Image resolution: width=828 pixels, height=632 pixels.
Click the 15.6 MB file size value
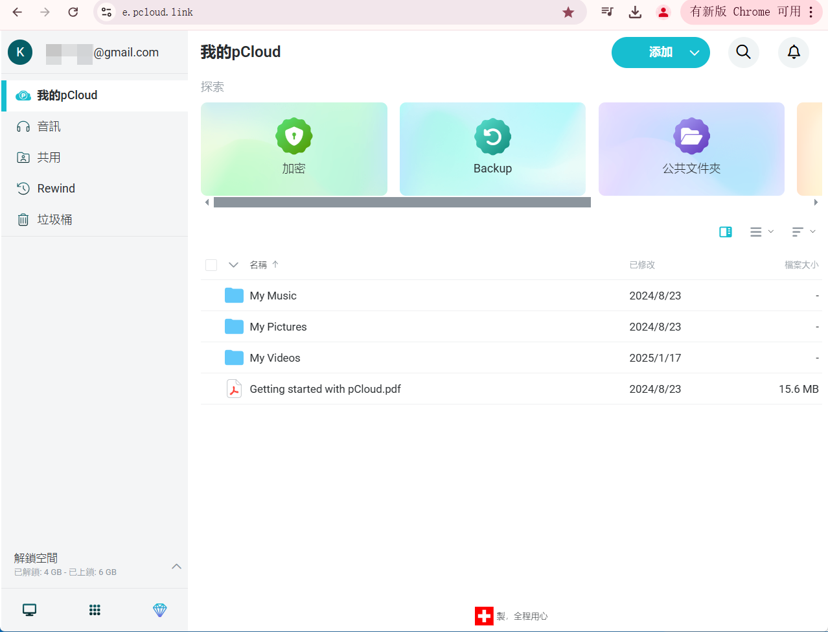[x=799, y=389]
